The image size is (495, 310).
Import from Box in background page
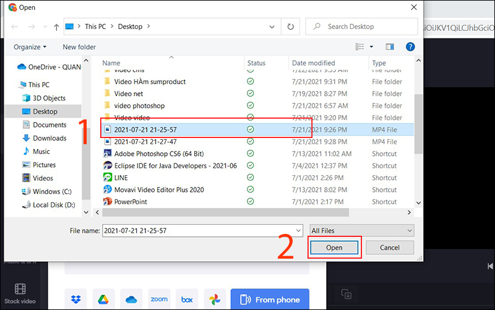187,299
